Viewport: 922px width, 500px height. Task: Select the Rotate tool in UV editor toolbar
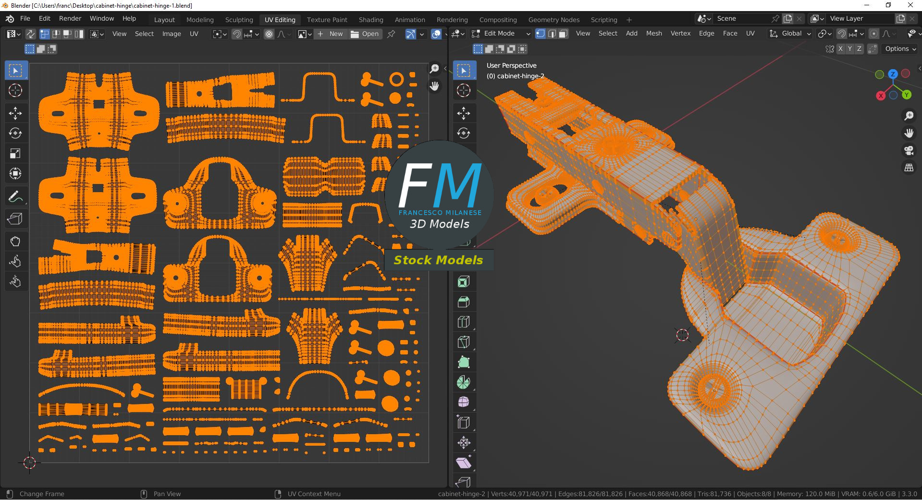pos(15,133)
